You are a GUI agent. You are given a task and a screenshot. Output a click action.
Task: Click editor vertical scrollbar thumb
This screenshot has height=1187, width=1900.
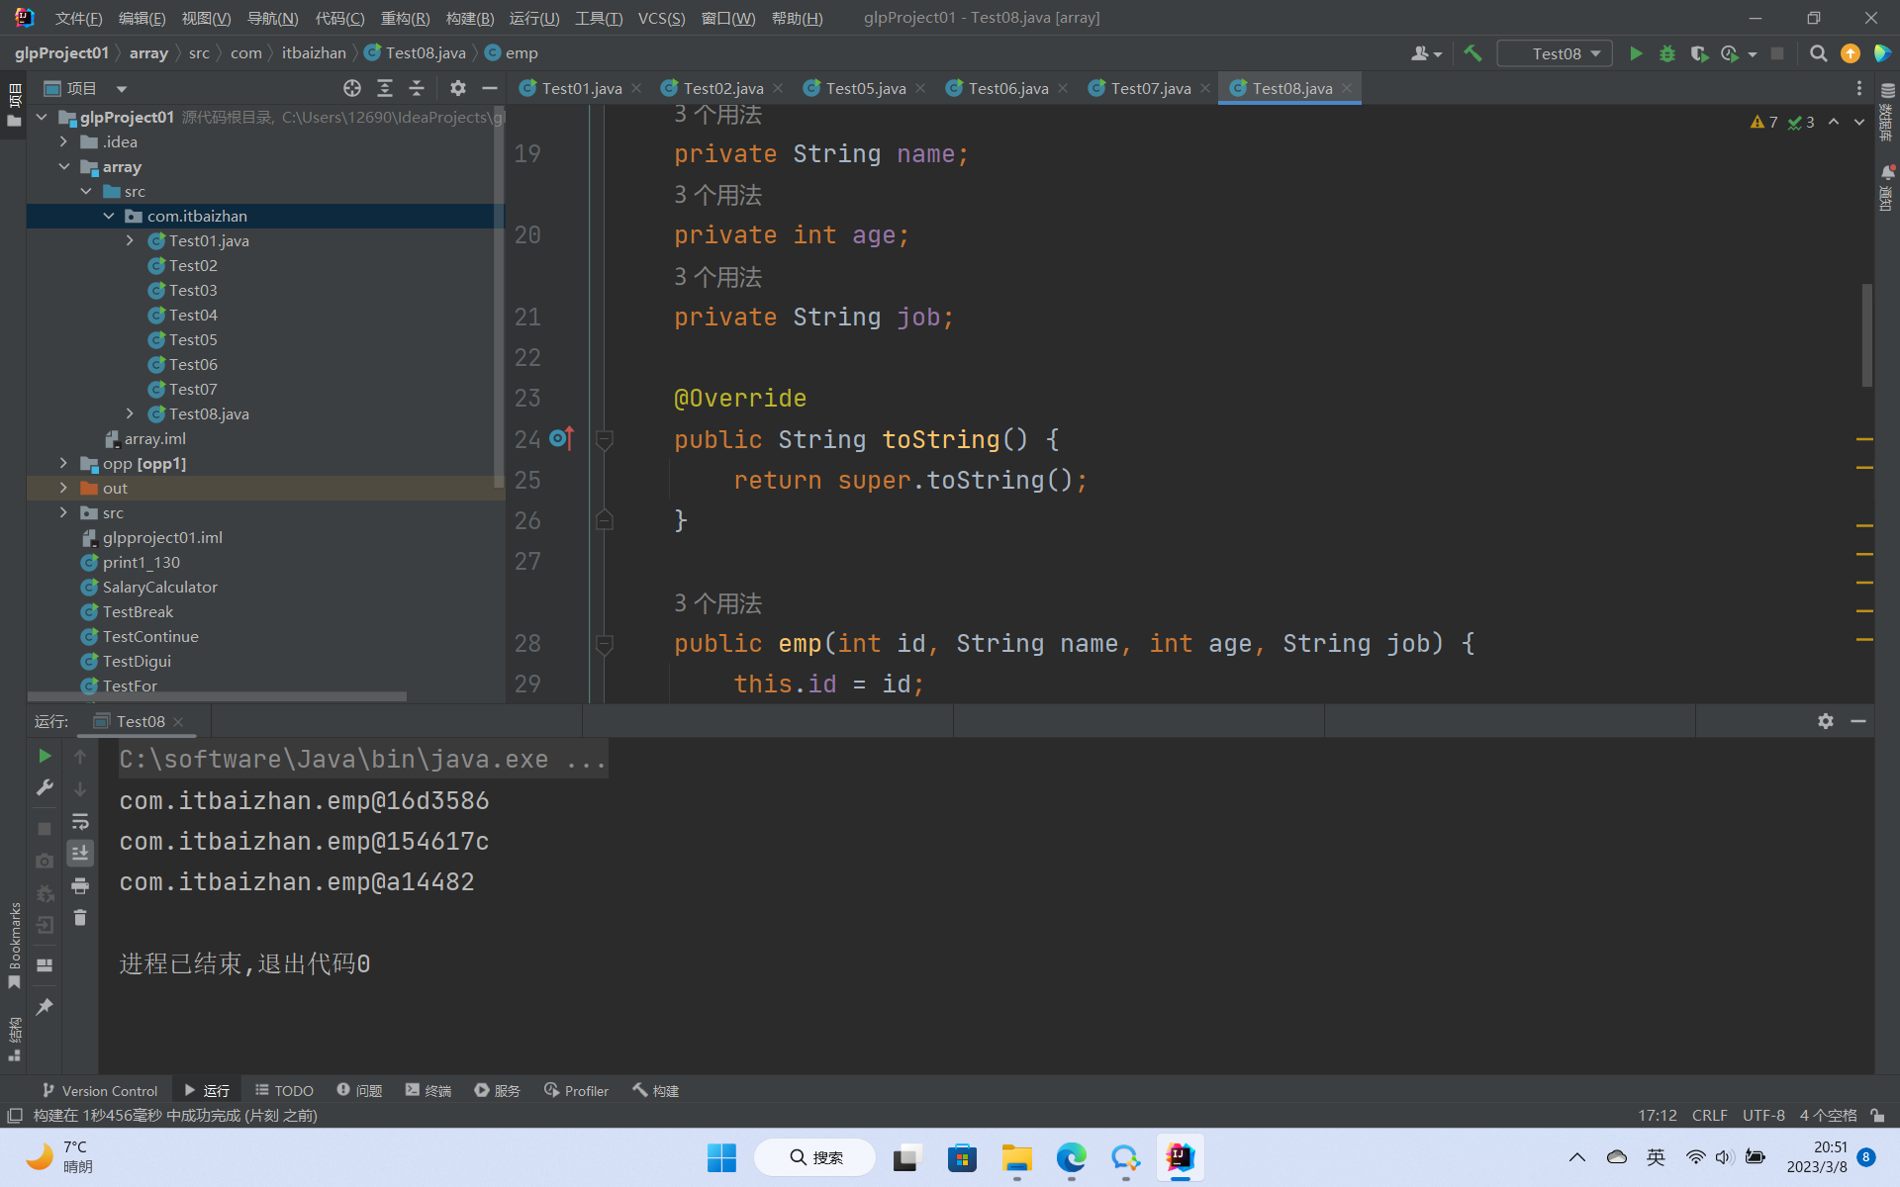pos(1866,334)
